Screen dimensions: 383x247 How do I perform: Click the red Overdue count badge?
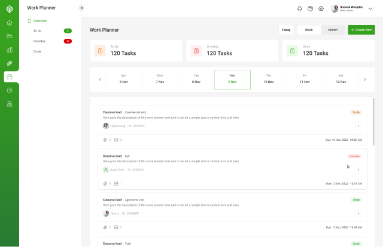coord(68,41)
